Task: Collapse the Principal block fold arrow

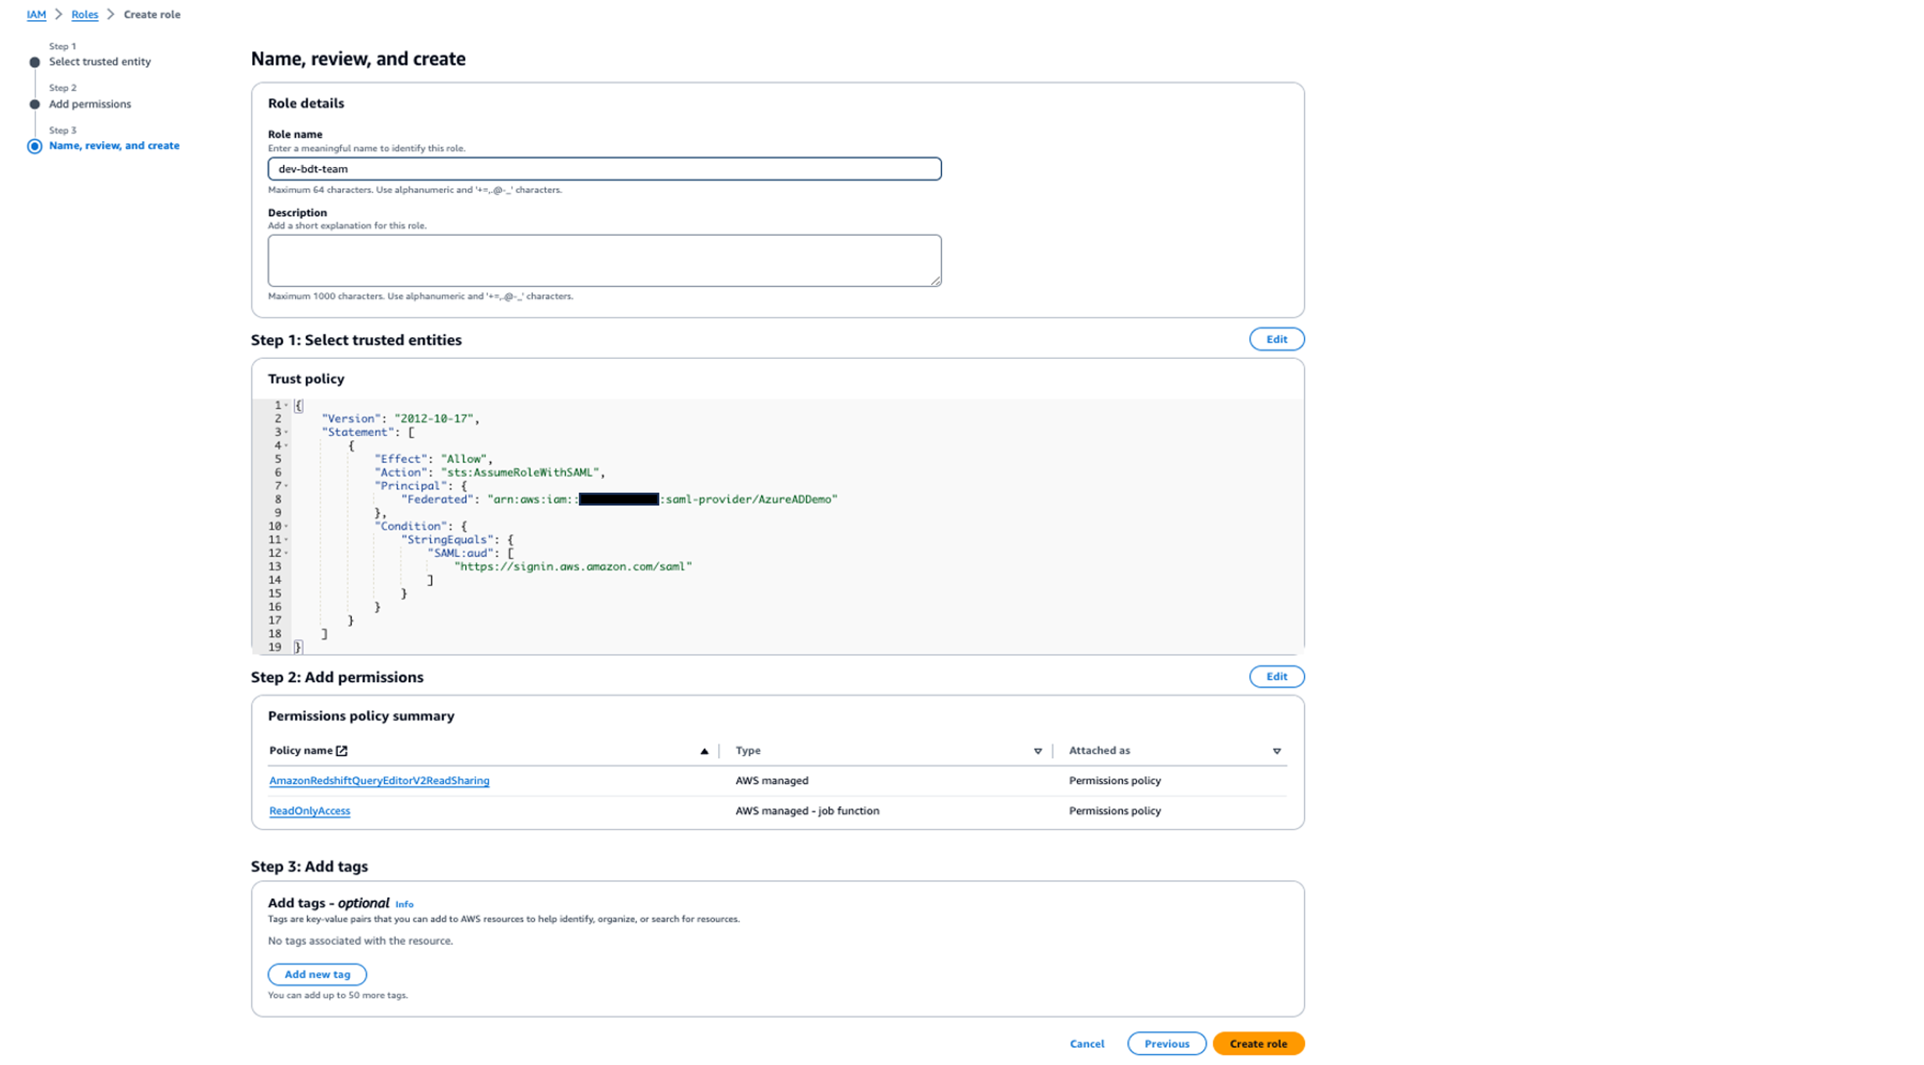Action: (x=287, y=485)
